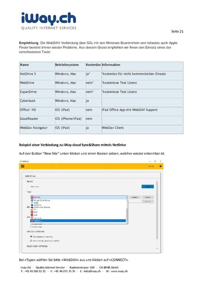200x284 pixels.
Task: Click the Connect button beside type field
Action: (x=134, y=197)
